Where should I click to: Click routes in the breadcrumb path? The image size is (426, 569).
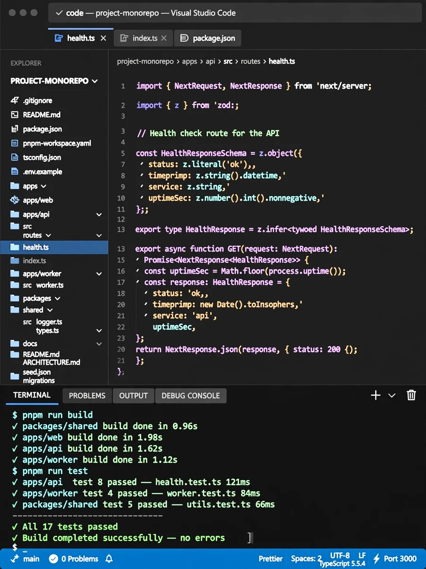click(250, 61)
